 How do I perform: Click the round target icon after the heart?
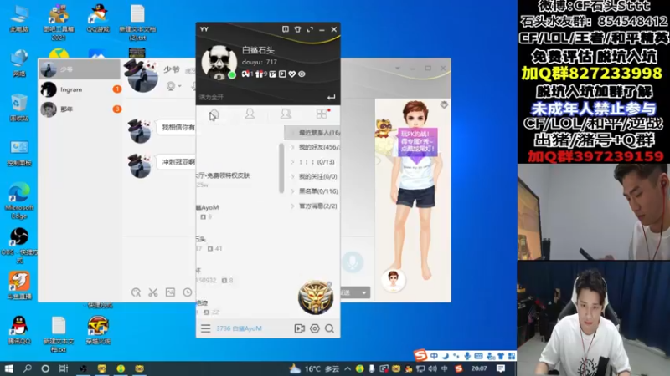click(301, 74)
